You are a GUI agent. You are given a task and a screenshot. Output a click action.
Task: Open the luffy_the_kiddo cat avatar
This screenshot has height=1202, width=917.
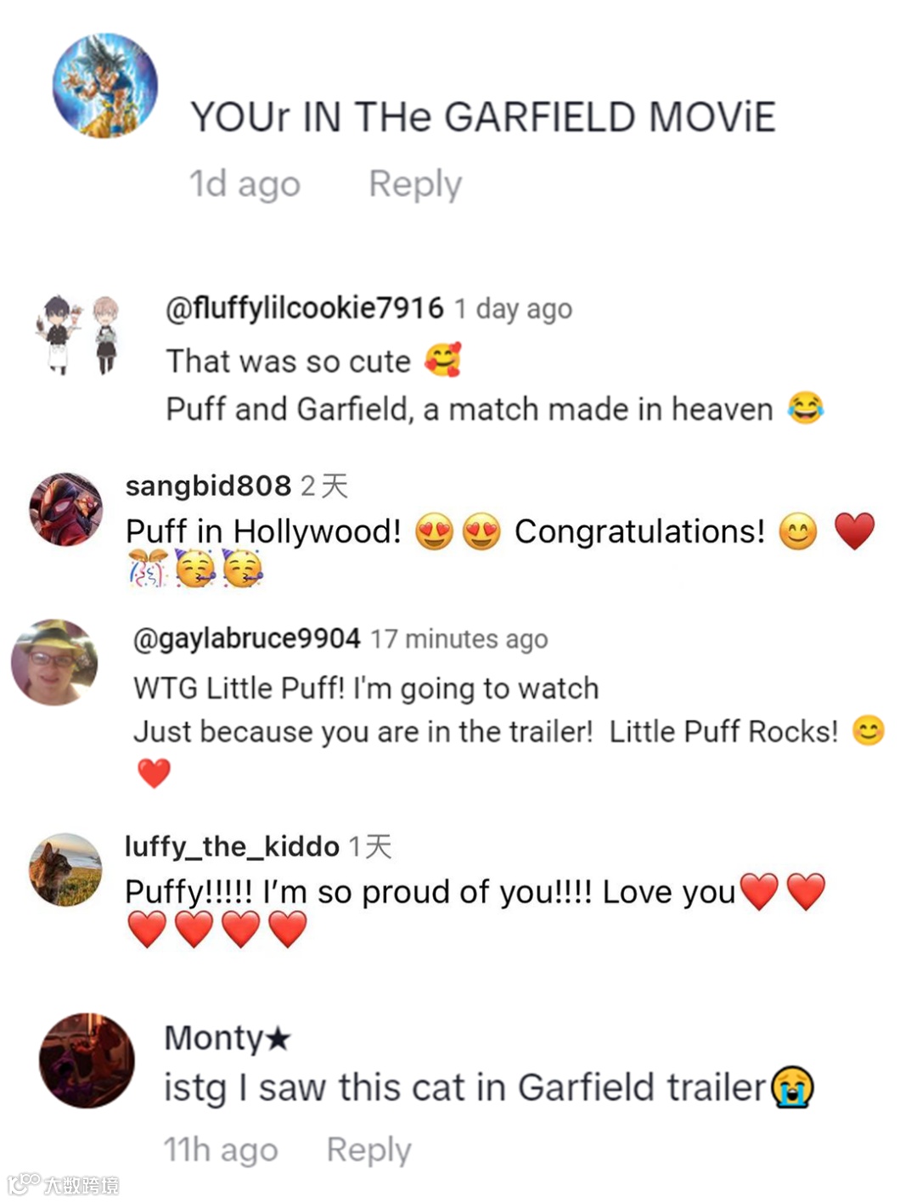click(65, 869)
